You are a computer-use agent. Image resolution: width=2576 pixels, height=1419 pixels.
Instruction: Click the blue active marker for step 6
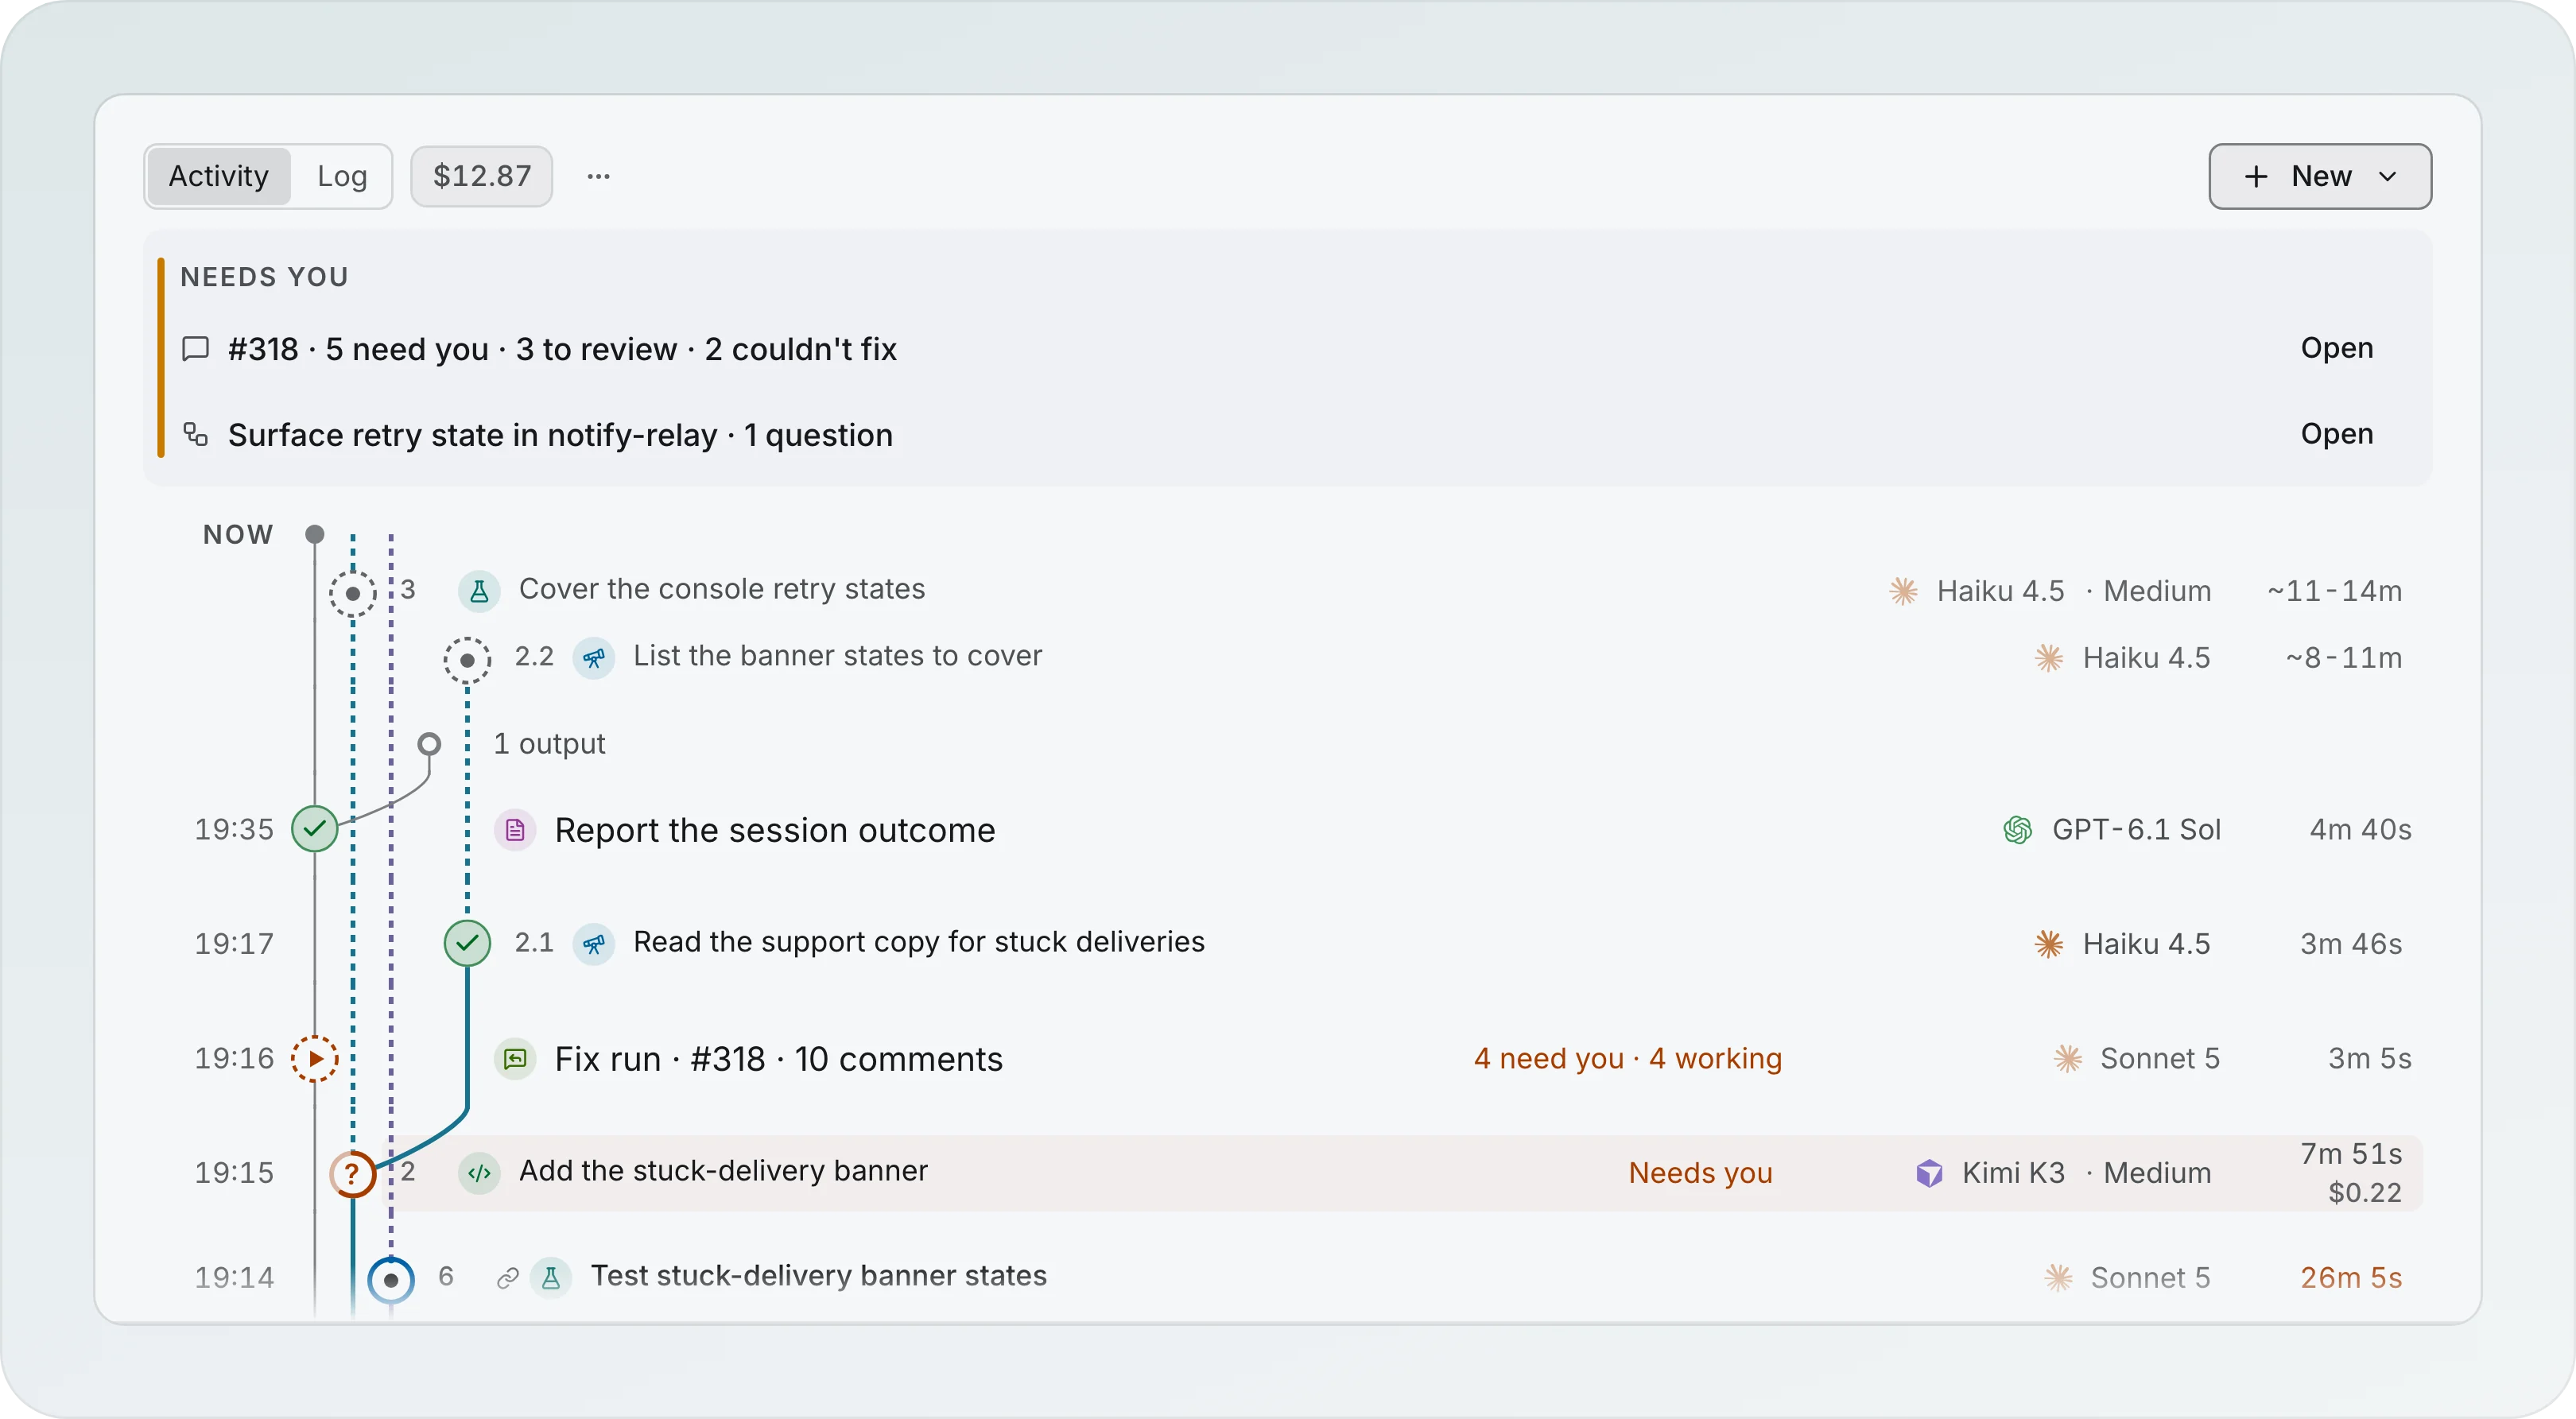pos(391,1279)
